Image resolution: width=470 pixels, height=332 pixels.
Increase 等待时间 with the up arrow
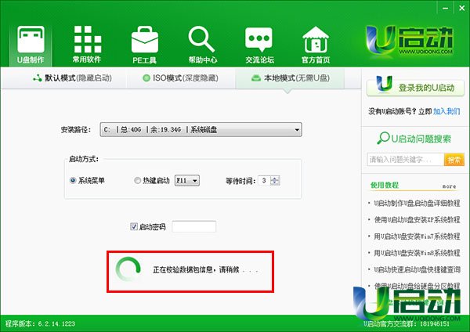(x=275, y=178)
